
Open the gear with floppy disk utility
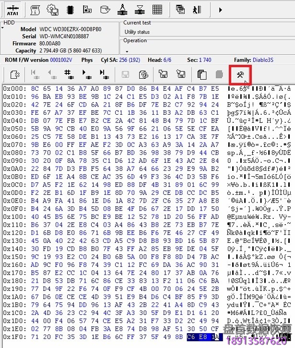click(53, 10)
